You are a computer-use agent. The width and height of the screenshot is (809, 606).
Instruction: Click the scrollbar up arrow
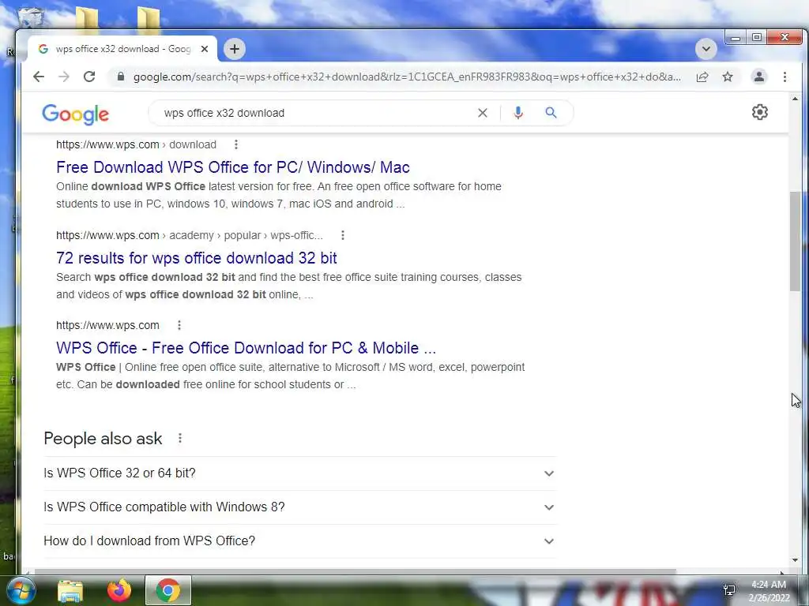click(795, 99)
